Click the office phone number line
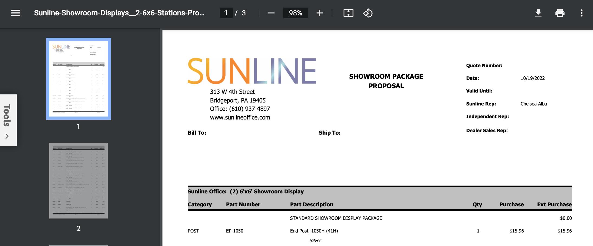 click(240, 109)
